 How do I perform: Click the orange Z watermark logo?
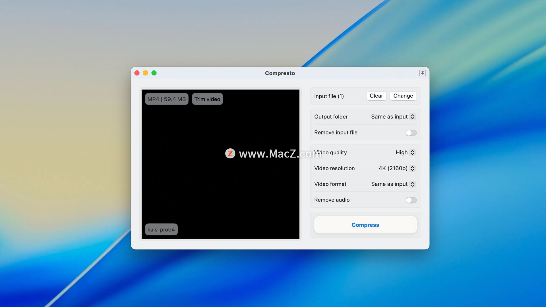[230, 153]
